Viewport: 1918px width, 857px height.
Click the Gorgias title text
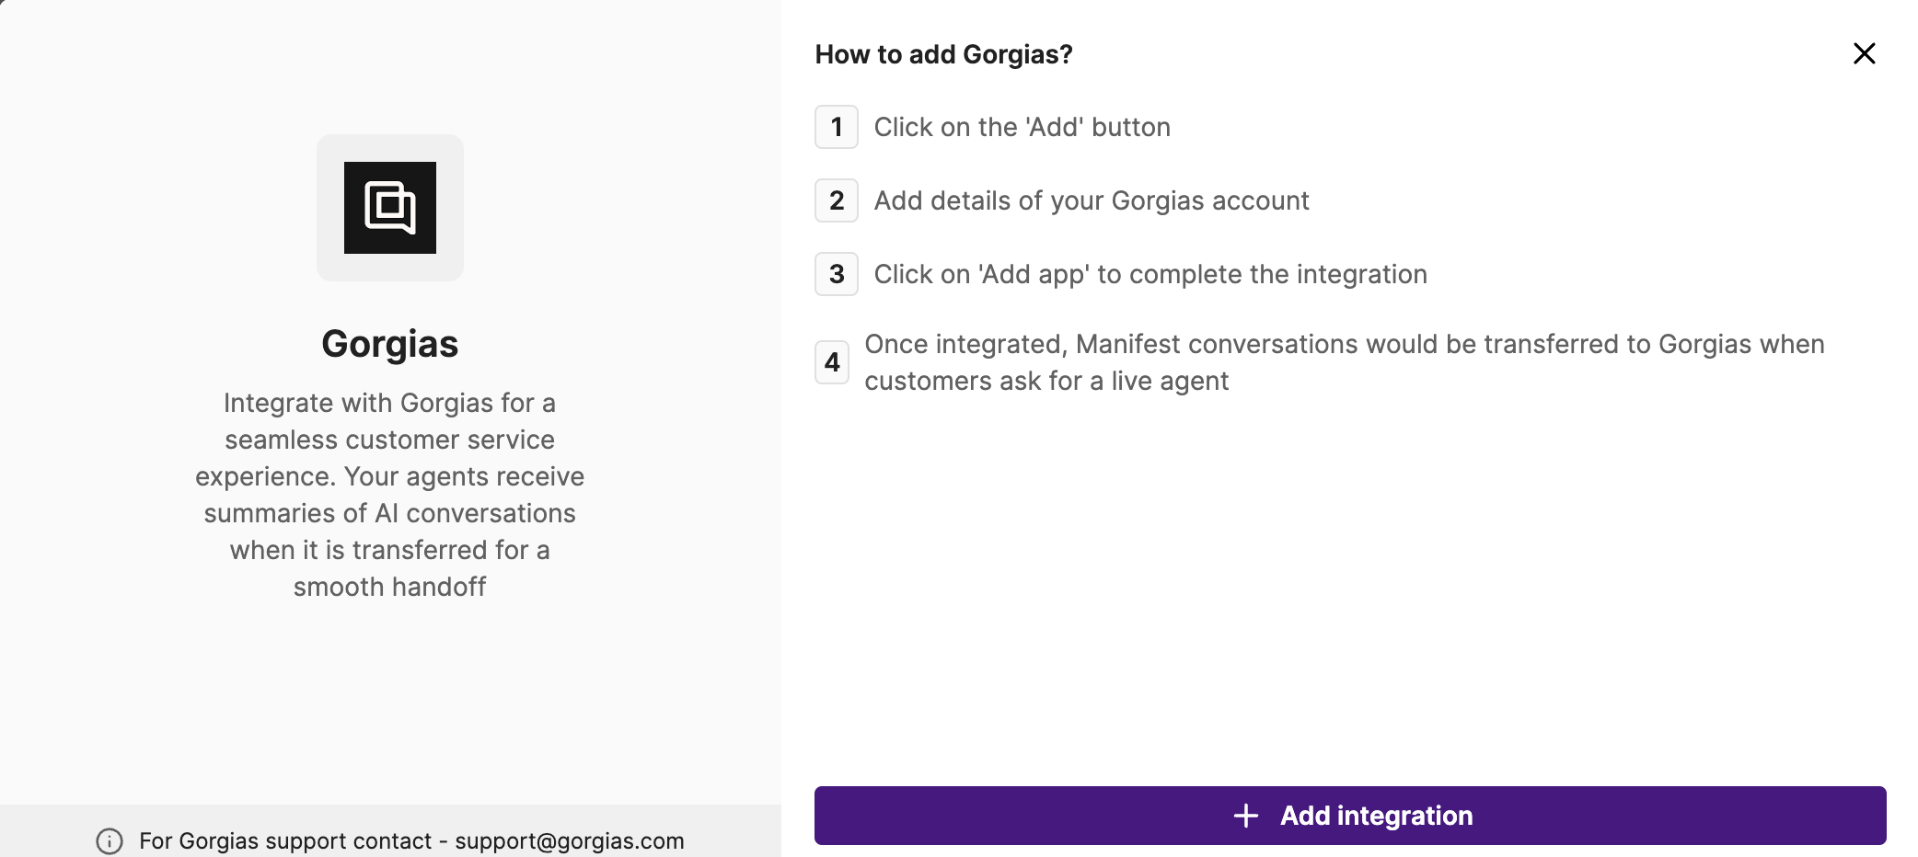click(x=389, y=343)
